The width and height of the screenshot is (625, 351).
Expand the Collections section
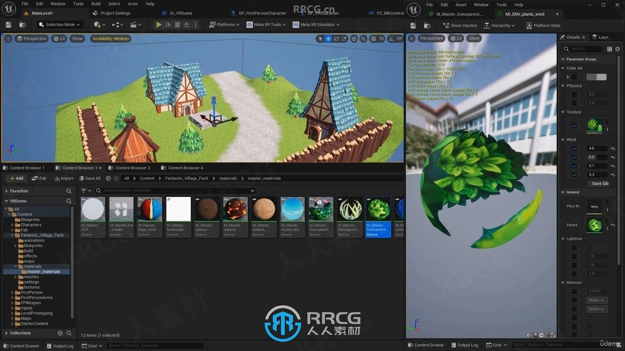6,333
